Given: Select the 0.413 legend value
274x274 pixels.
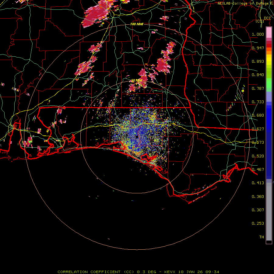Looking at the screenshot, I should click(x=258, y=183).
